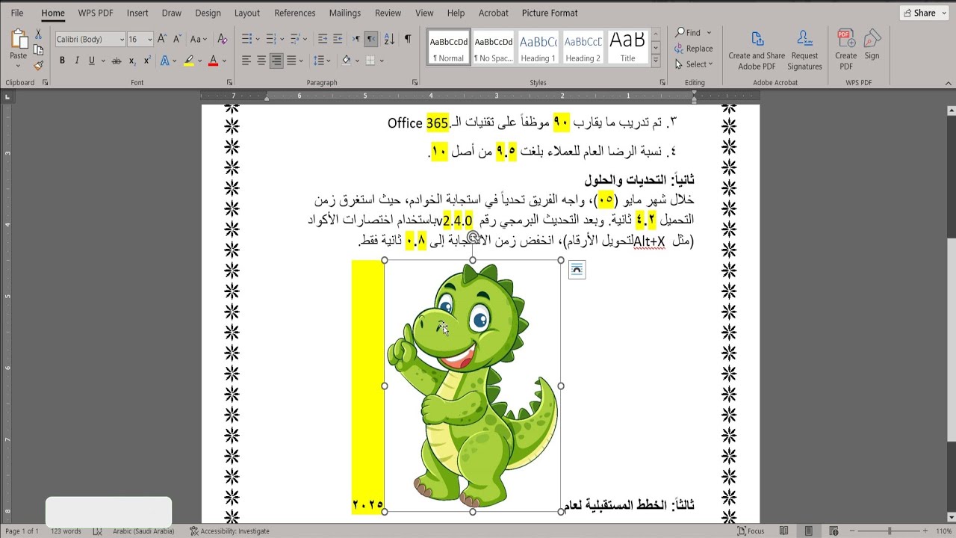
Task: Sort paragraphs A to Z
Action: coord(389,39)
